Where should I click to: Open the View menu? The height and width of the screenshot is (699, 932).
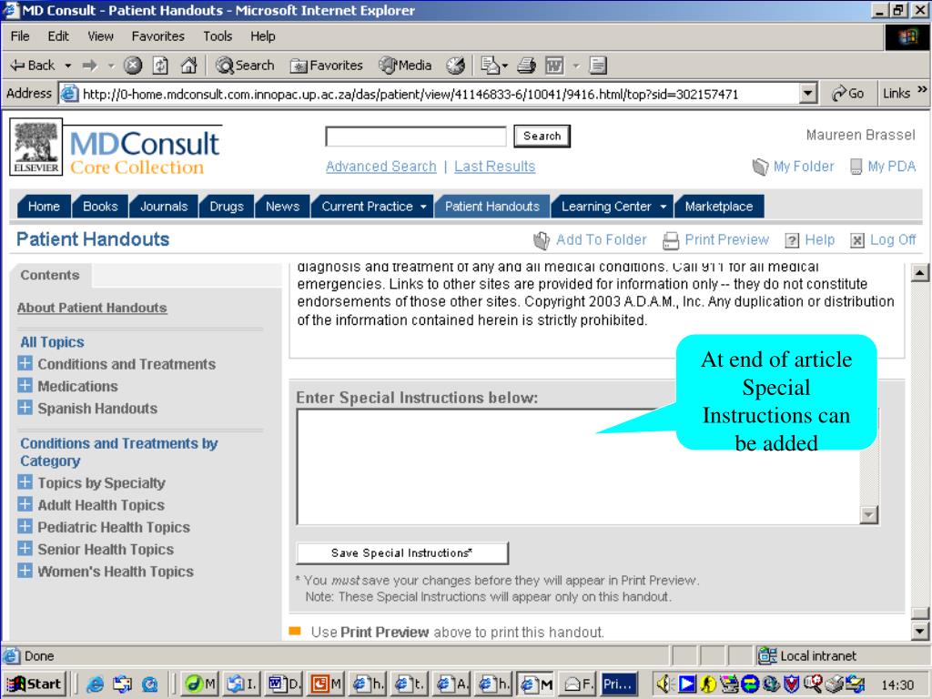pyautogui.click(x=100, y=36)
